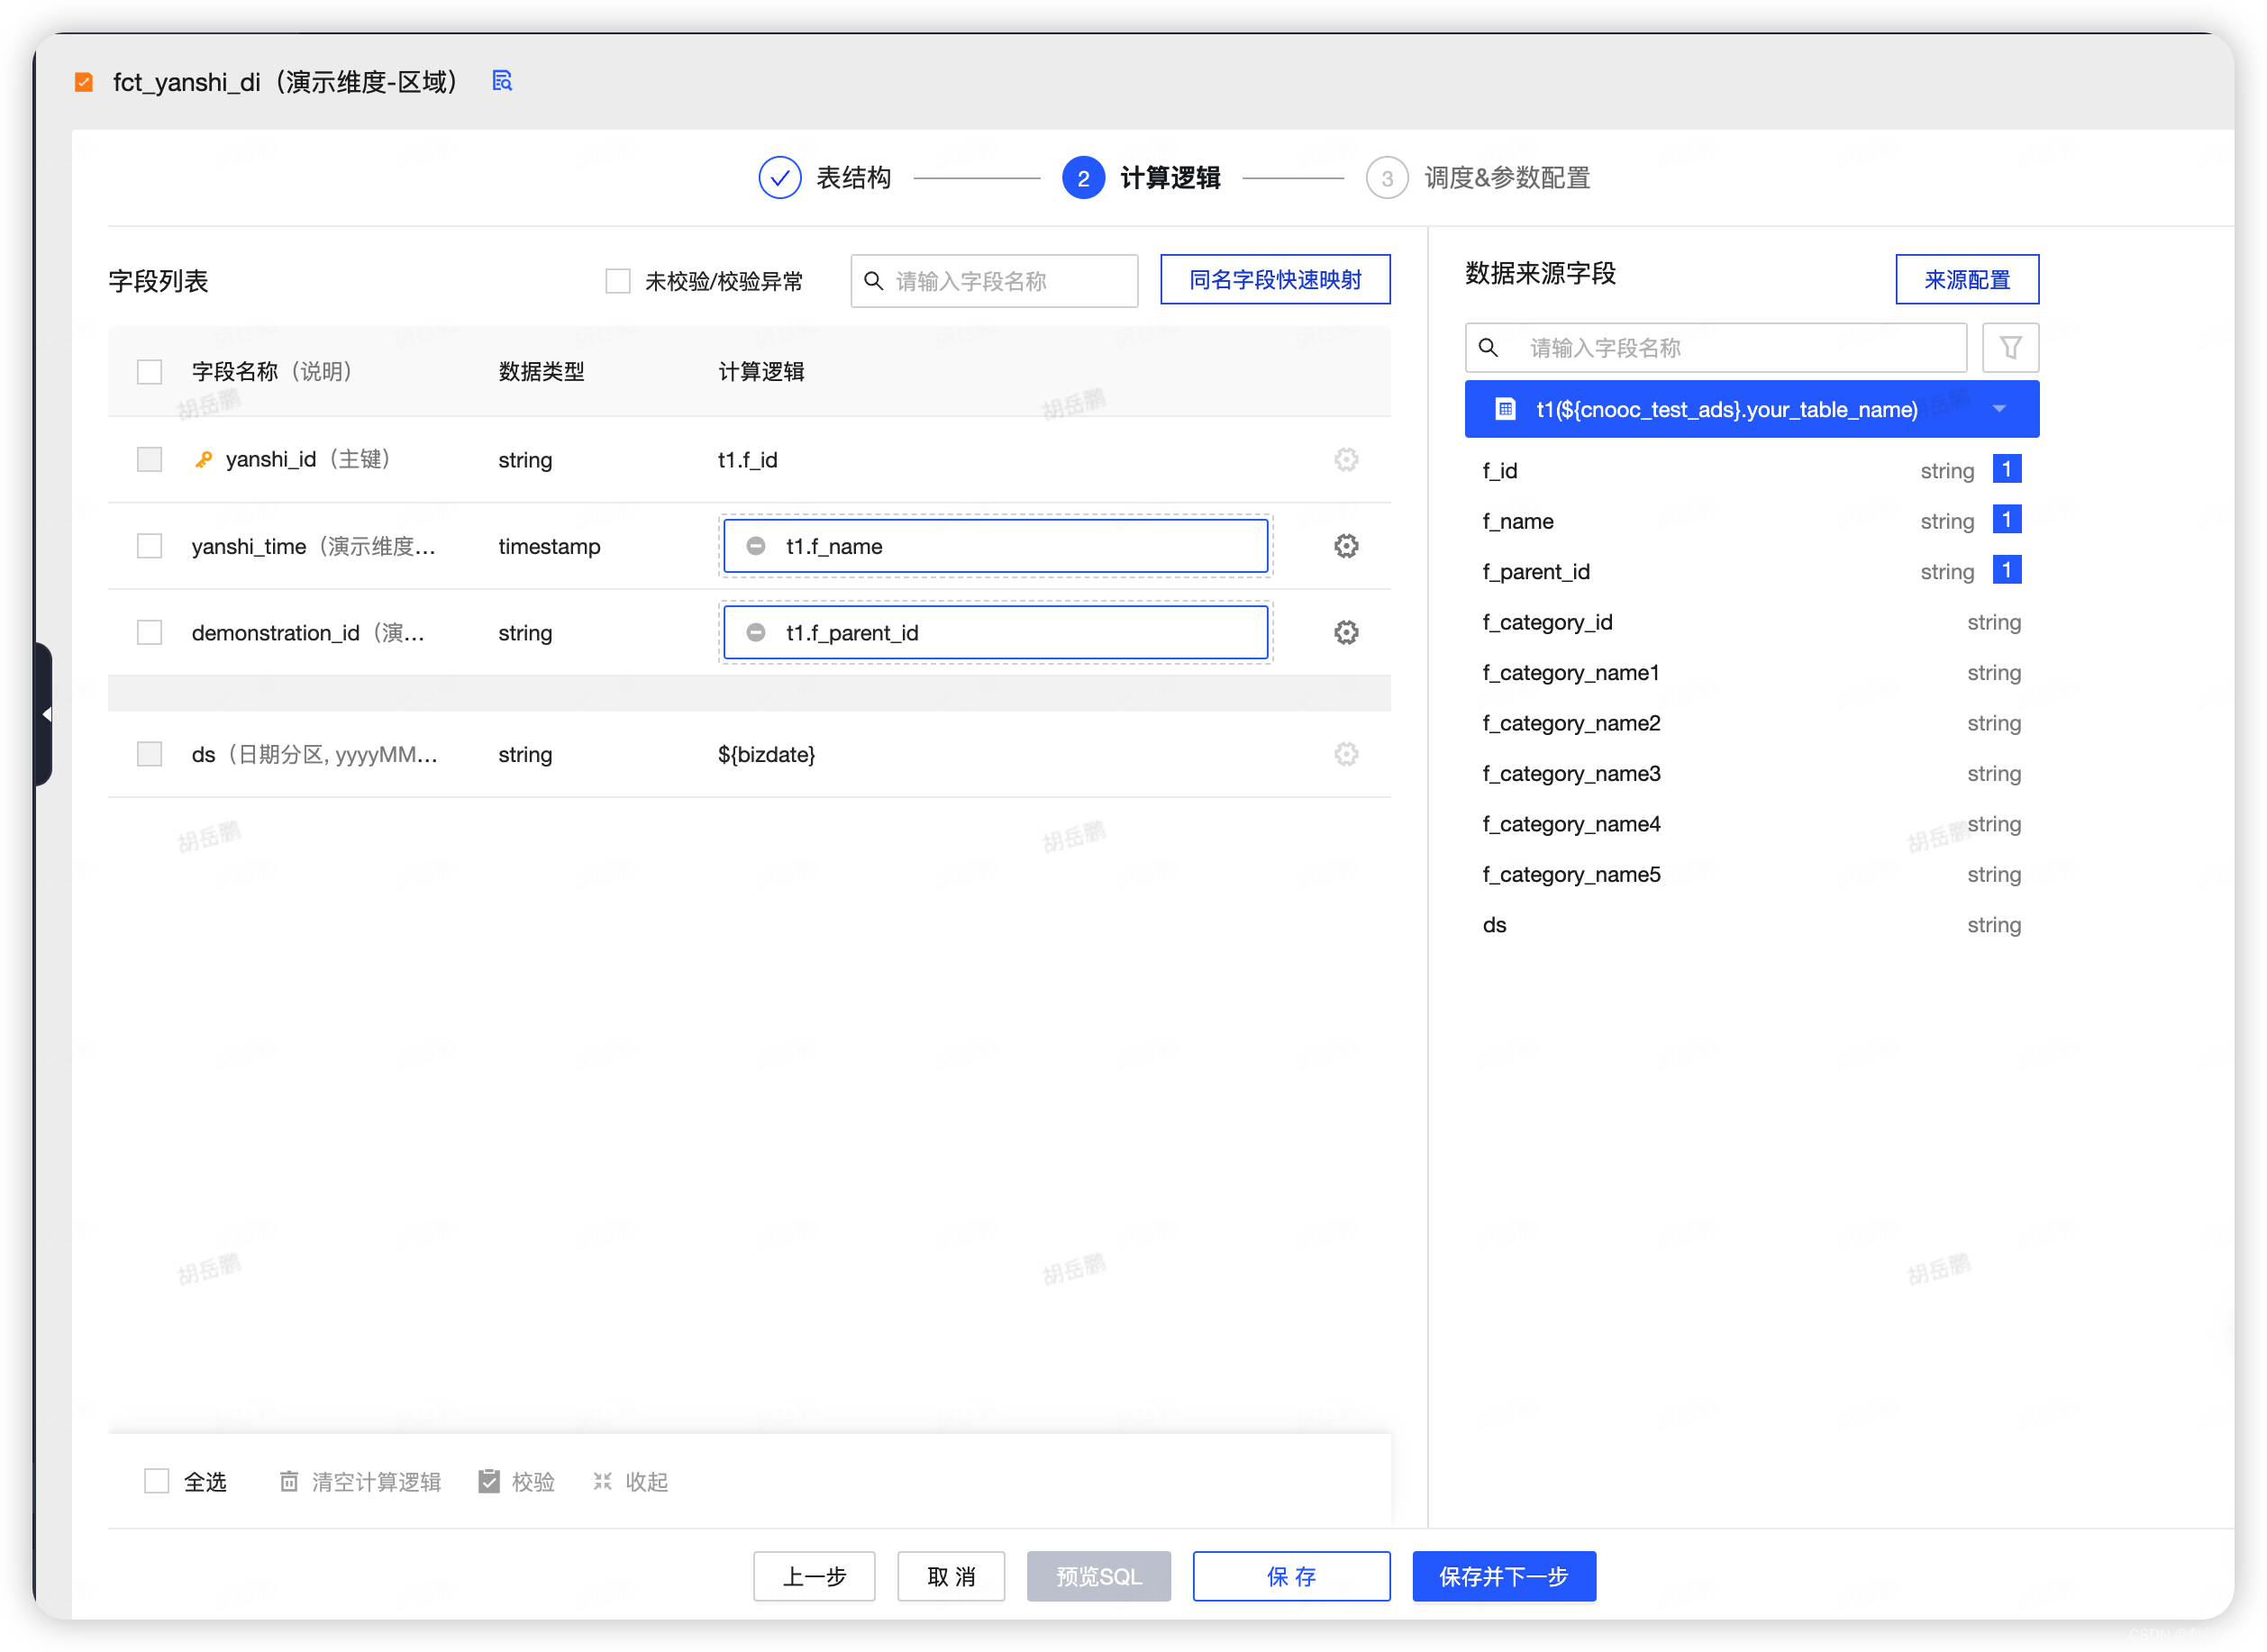Check the 全选 checkbox at bottom

coord(157,1481)
